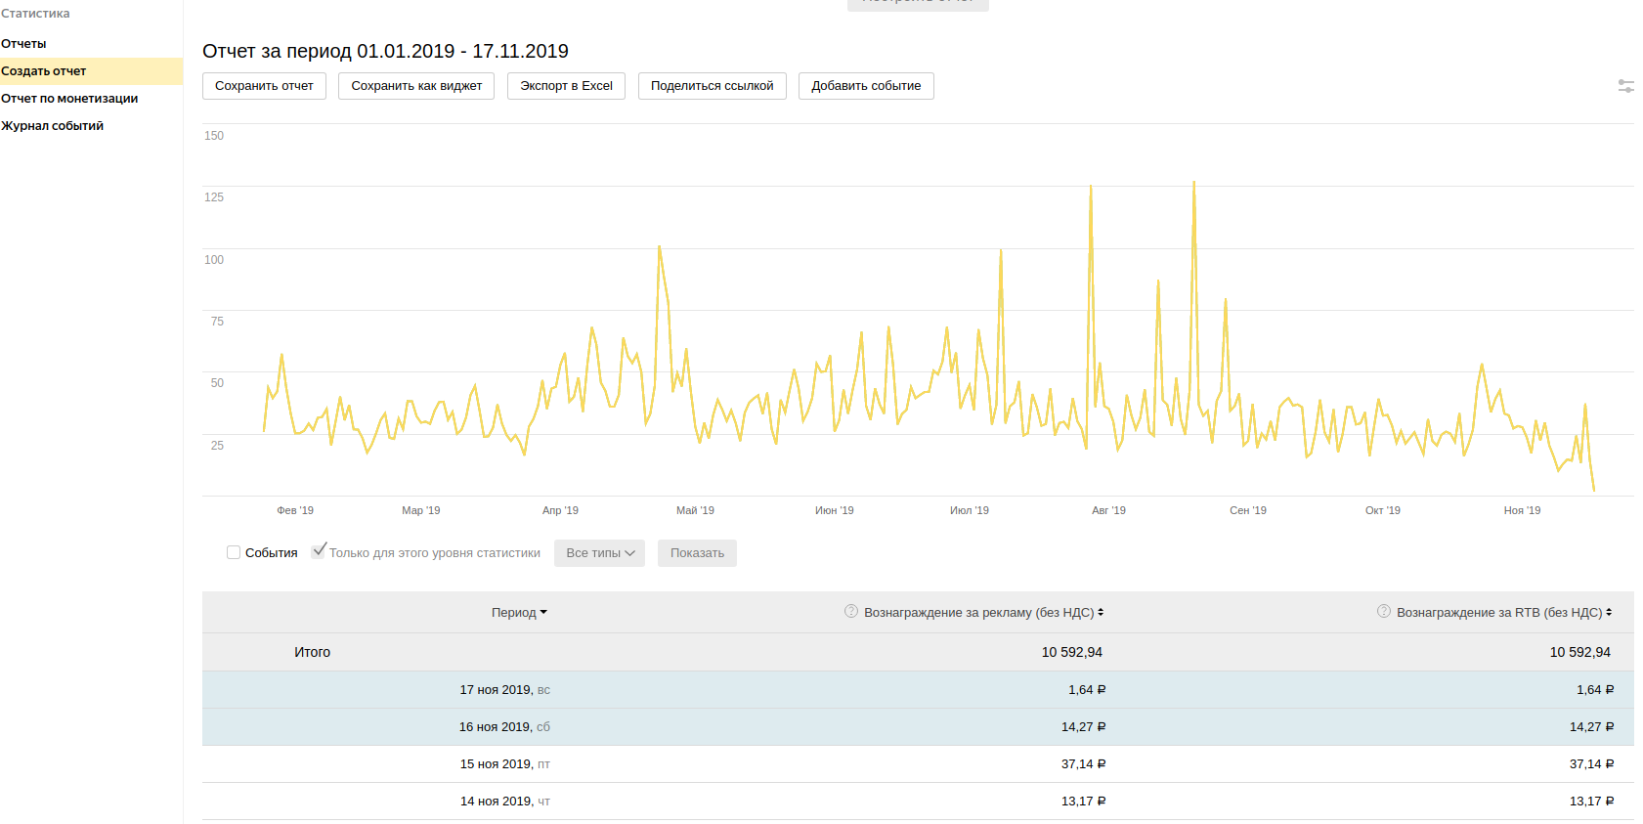Export the report via 'Экспорт в Excel'
The image size is (1643, 824).
(x=566, y=86)
